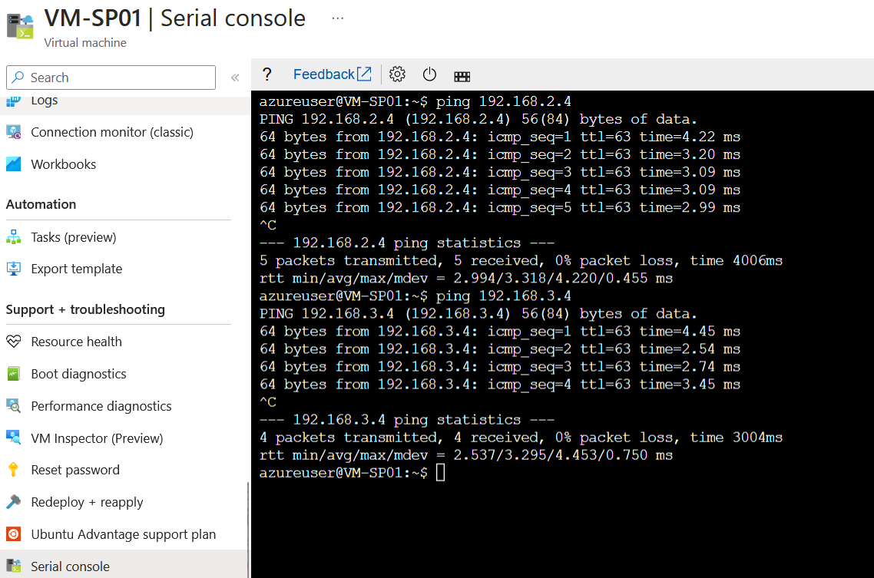Click rtt line with 2.994/3.318/4.220/0.455
874x578 pixels.
point(466,279)
